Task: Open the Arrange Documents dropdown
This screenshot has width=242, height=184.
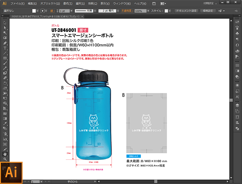Action: pos(163,3)
